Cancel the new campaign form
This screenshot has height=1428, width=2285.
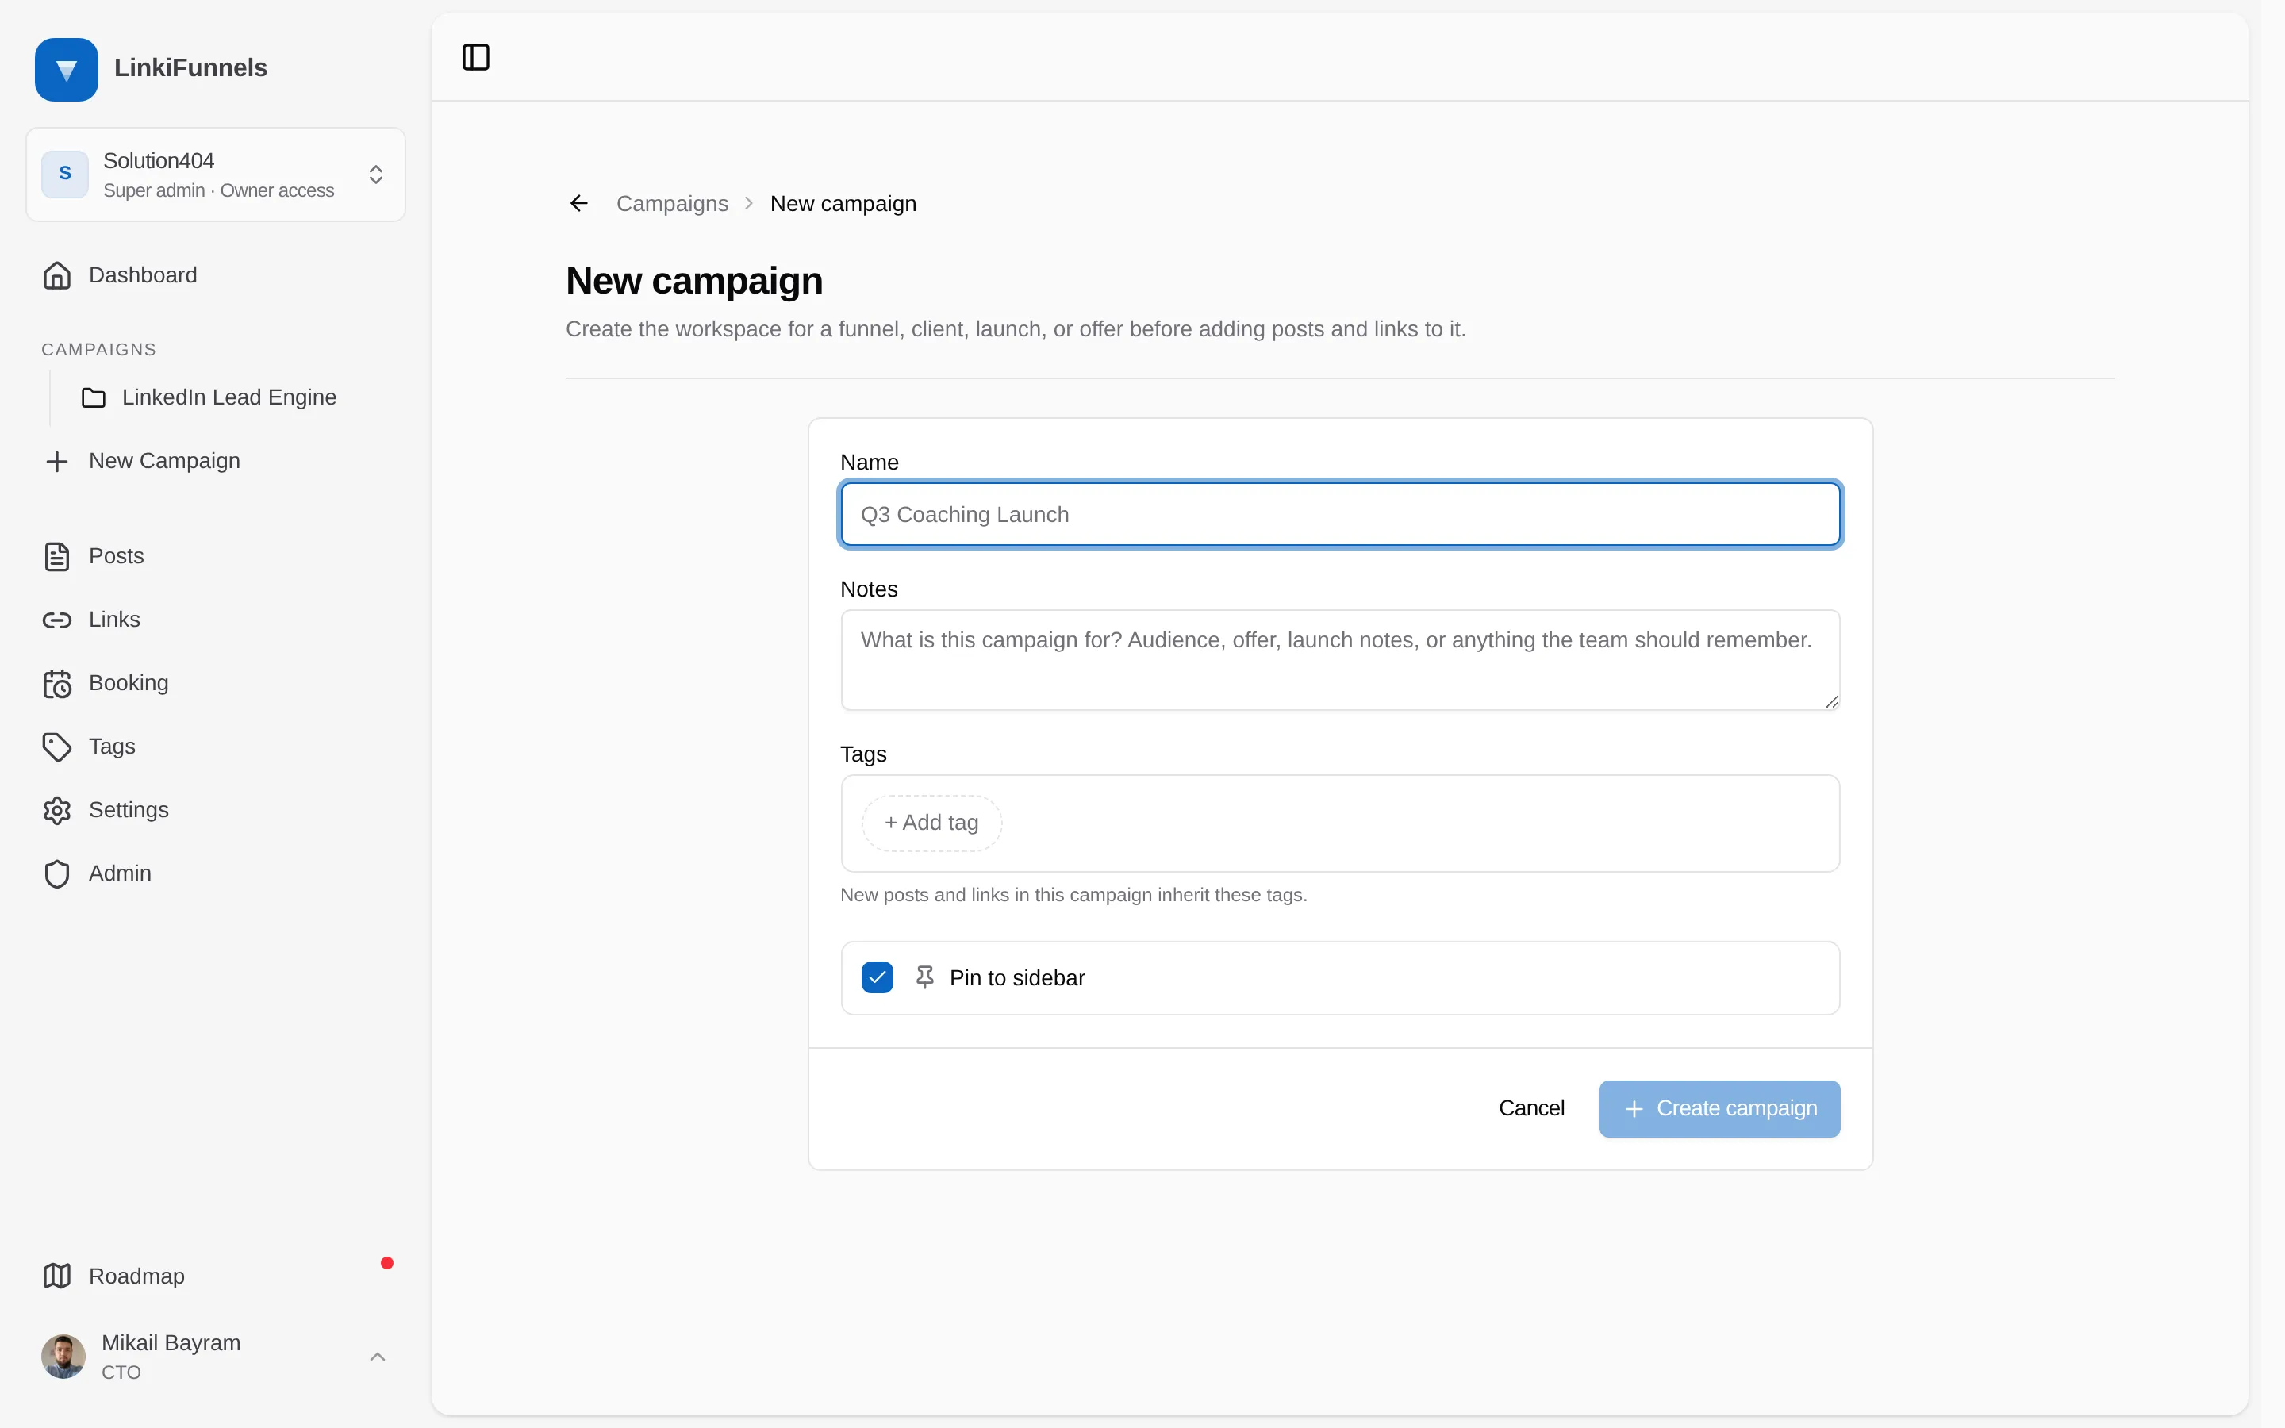click(x=1530, y=1109)
